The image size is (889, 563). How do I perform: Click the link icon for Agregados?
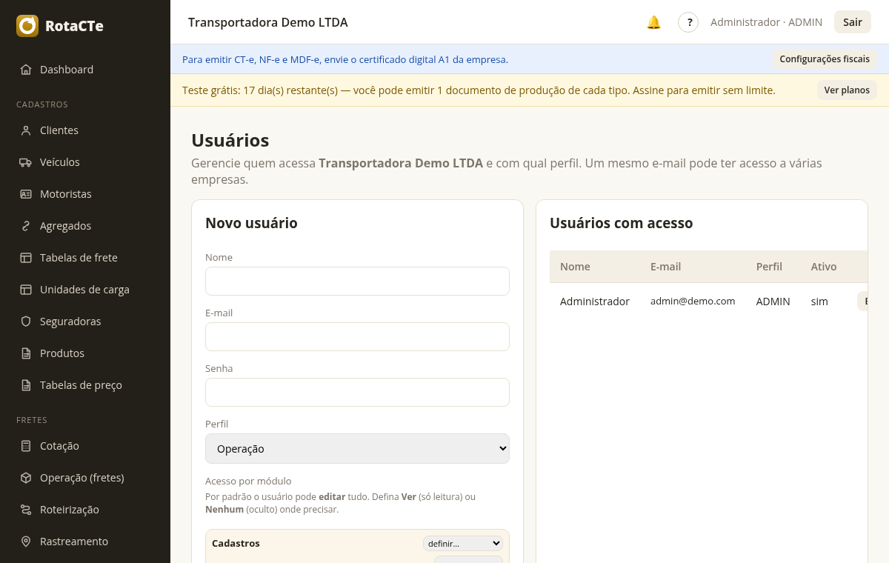pos(26,226)
